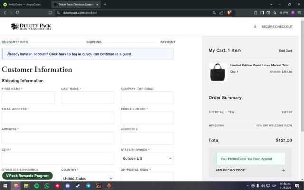This screenshot has width=304, height=190.
Task: Open the Windows Start menu
Action: (x=5, y=186)
